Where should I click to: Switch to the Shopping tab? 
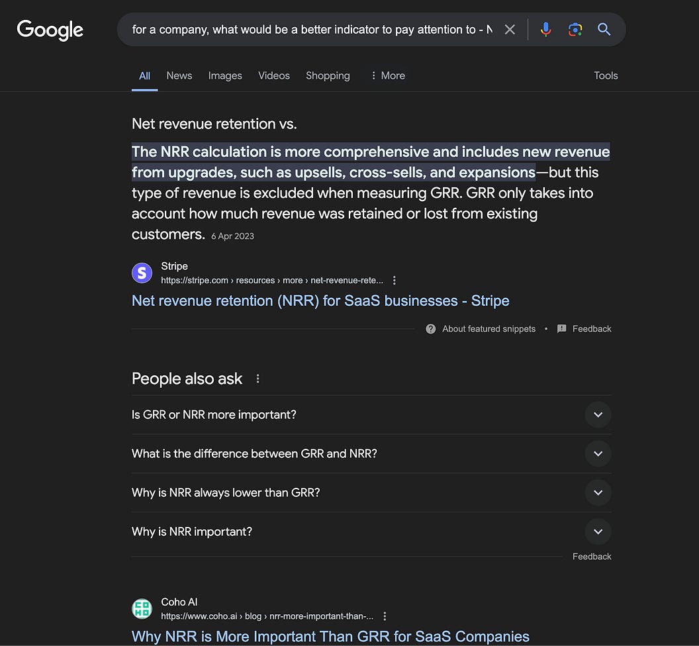coord(328,76)
